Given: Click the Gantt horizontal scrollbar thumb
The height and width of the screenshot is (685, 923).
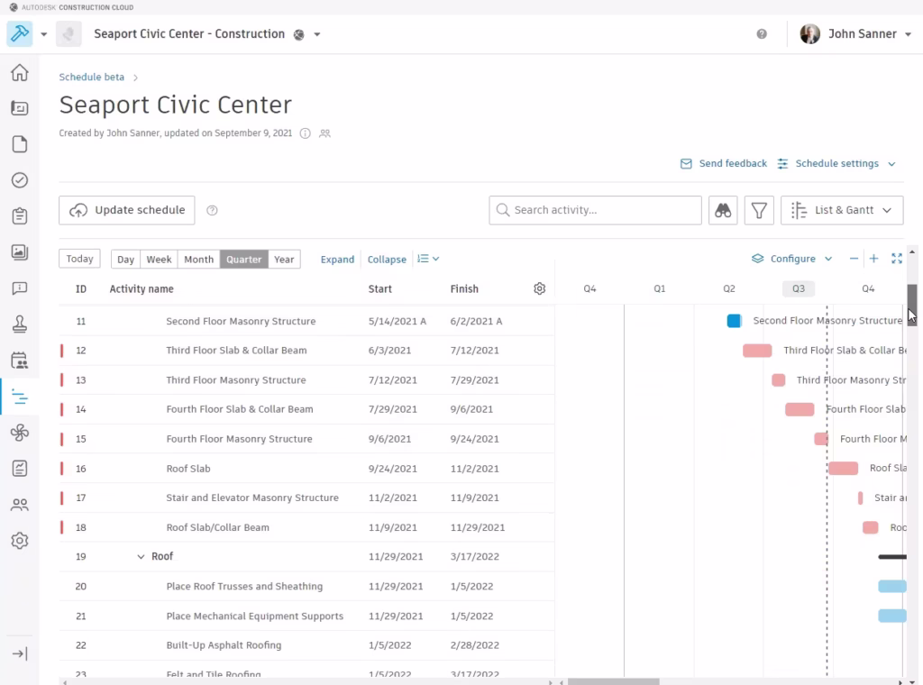Looking at the screenshot, I should 613,682.
